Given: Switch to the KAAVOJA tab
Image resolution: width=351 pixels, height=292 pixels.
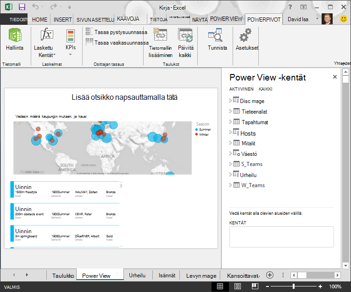Looking at the screenshot, I should pyautogui.click(x=128, y=19).
